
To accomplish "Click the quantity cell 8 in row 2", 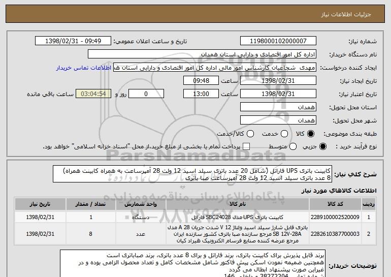I will pyautogui.click(x=90, y=234).
